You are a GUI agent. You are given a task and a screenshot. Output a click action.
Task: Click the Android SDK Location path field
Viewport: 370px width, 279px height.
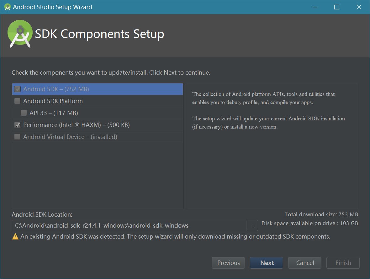click(129, 226)
